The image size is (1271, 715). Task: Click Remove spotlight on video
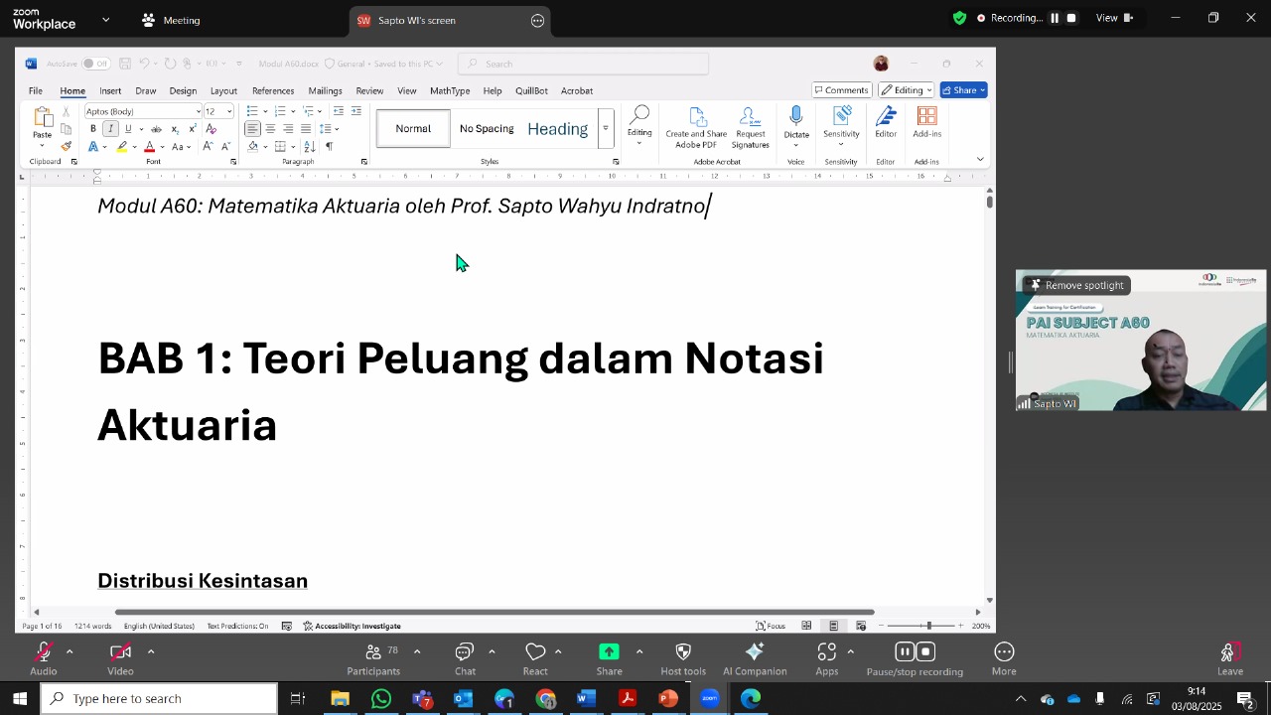[x=1076, y=285]
